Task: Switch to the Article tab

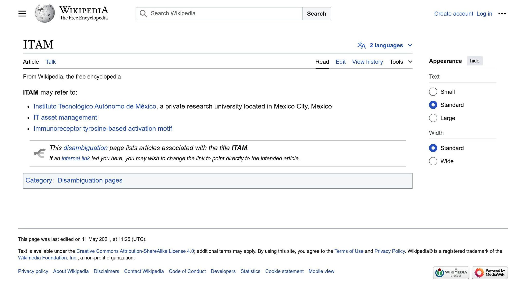Action: pos(31,62)
